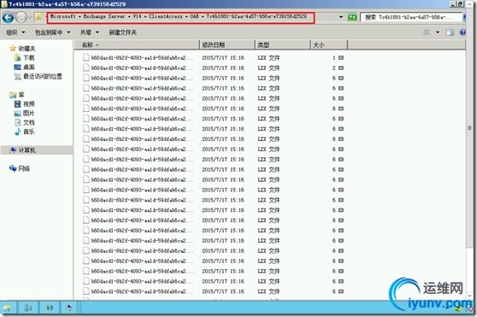The height and width of the screenshot is (317, 477).
Task: Select the LZX file sized 2 KB
Action: pyautogui.click(x=213, y=68)
